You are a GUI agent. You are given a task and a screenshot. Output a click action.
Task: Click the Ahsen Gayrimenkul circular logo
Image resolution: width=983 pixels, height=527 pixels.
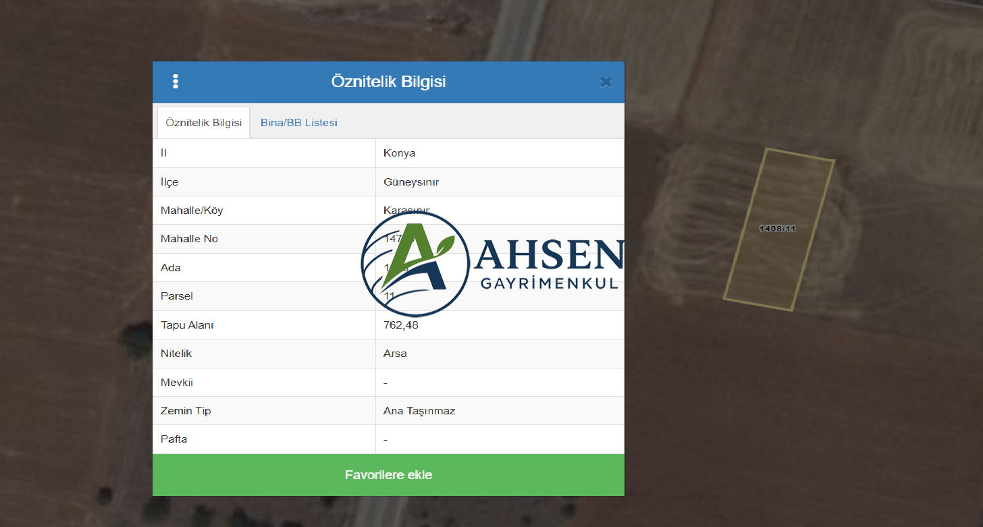pos(415,263)
